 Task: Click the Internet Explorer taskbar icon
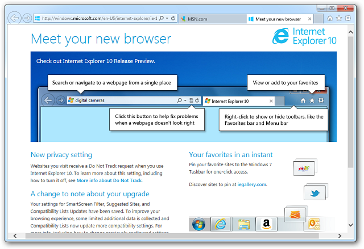pyautogui.click(x=220, y=224)
